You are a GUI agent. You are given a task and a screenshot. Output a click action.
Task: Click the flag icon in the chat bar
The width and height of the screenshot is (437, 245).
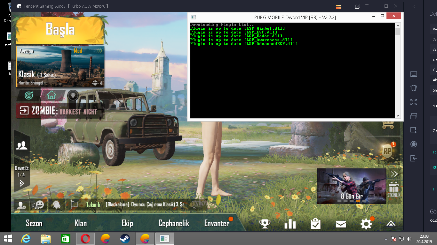pos(74,205)
